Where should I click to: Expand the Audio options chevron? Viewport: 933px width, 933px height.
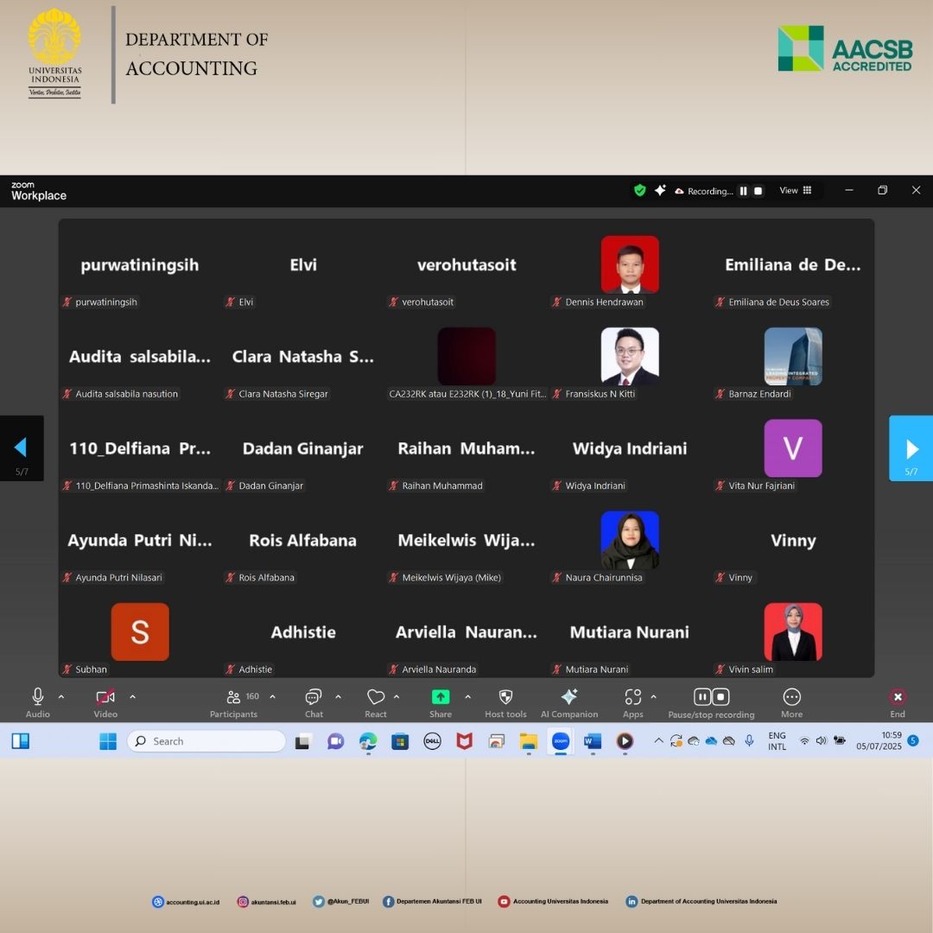[x=61, y=696]
